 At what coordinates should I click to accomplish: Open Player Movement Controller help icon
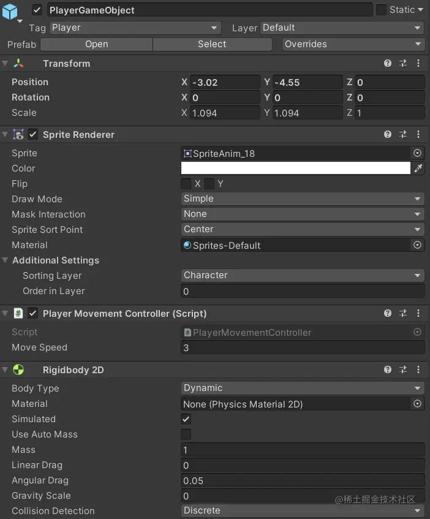[x=388, y=313]
